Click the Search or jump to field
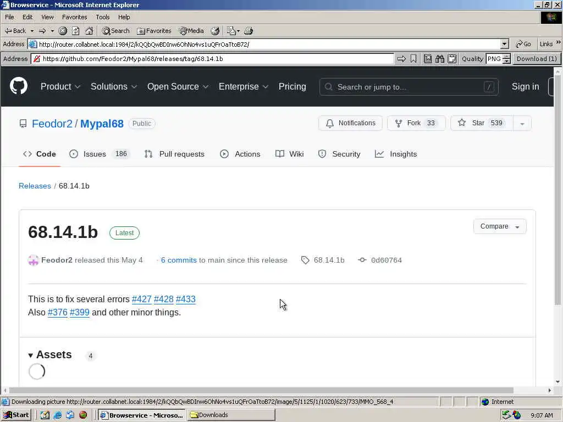Image resolution: width=563 pixels, height=422 pixels. (x=409, y=87)
